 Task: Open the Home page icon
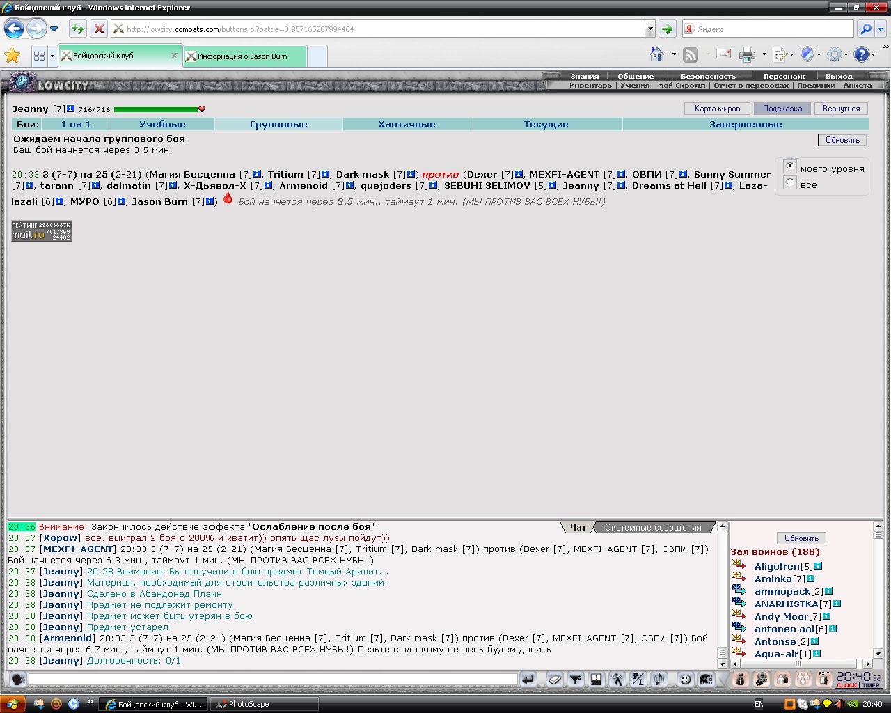tap(657, 54)
